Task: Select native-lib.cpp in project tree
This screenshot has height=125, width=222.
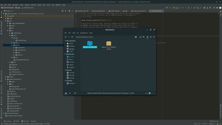Action: (x=21, y=40)
